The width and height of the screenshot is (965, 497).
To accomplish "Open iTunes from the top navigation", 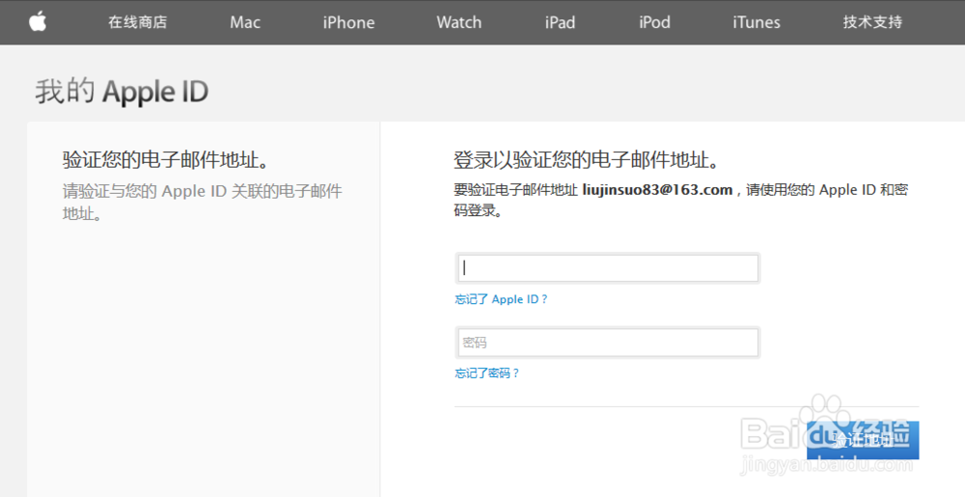I will pyautogui.click(x=757, y=22).
